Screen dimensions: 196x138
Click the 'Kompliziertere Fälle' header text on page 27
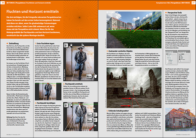click(x=163, y=3)
